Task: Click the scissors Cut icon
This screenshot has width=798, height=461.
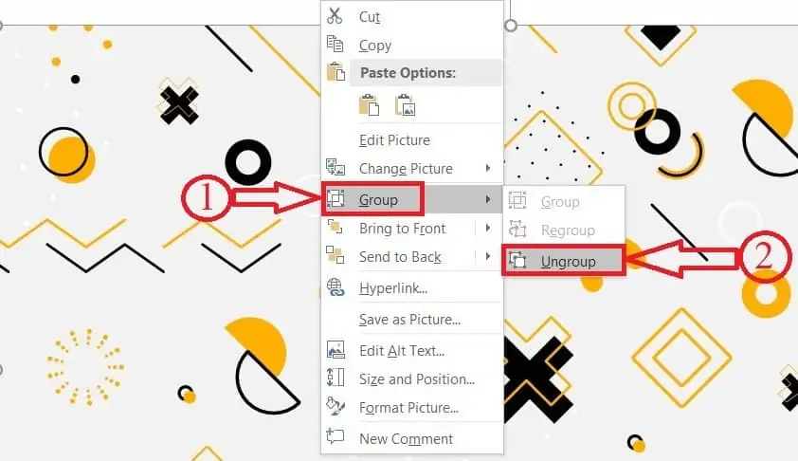Action: 335,16
